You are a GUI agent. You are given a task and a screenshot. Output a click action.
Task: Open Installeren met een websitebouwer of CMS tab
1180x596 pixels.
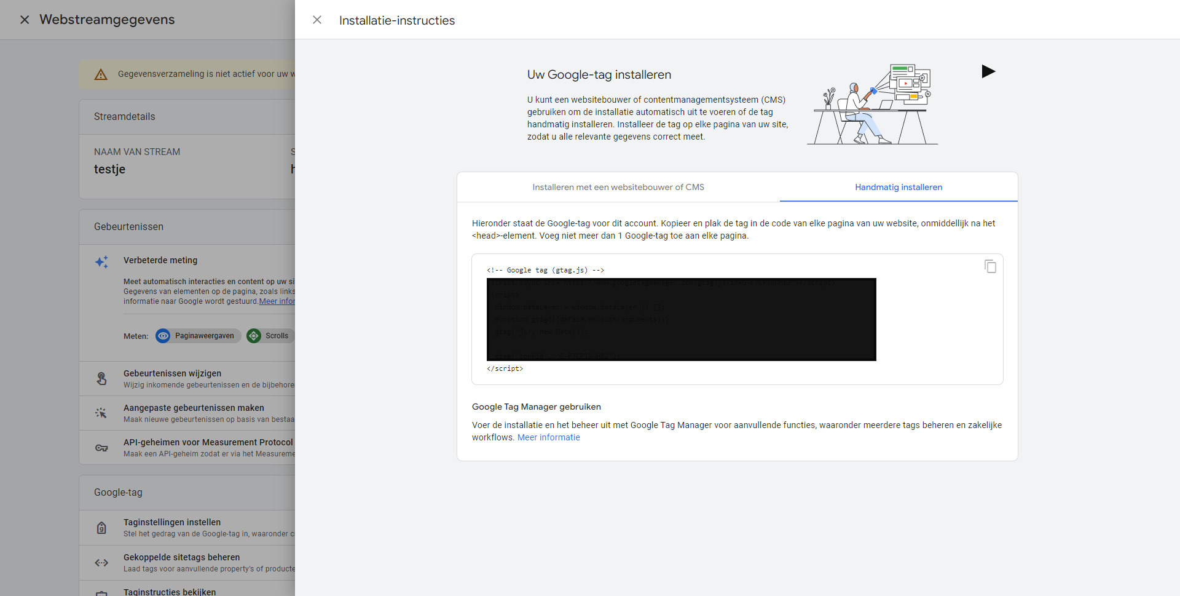point(618,187)
